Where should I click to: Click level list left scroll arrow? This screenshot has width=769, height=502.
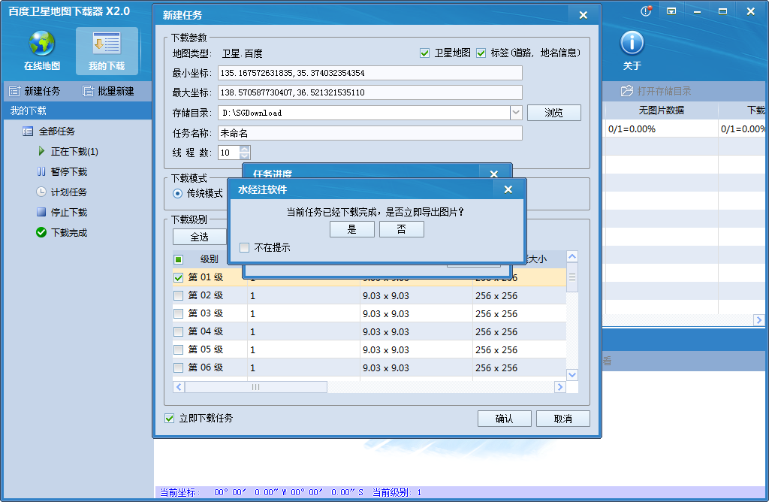click(179, 387)
